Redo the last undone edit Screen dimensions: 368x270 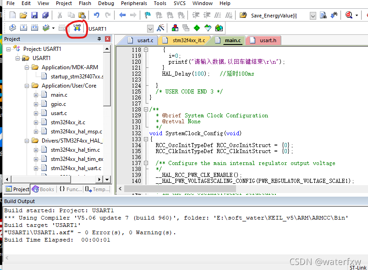pos(108,15)
